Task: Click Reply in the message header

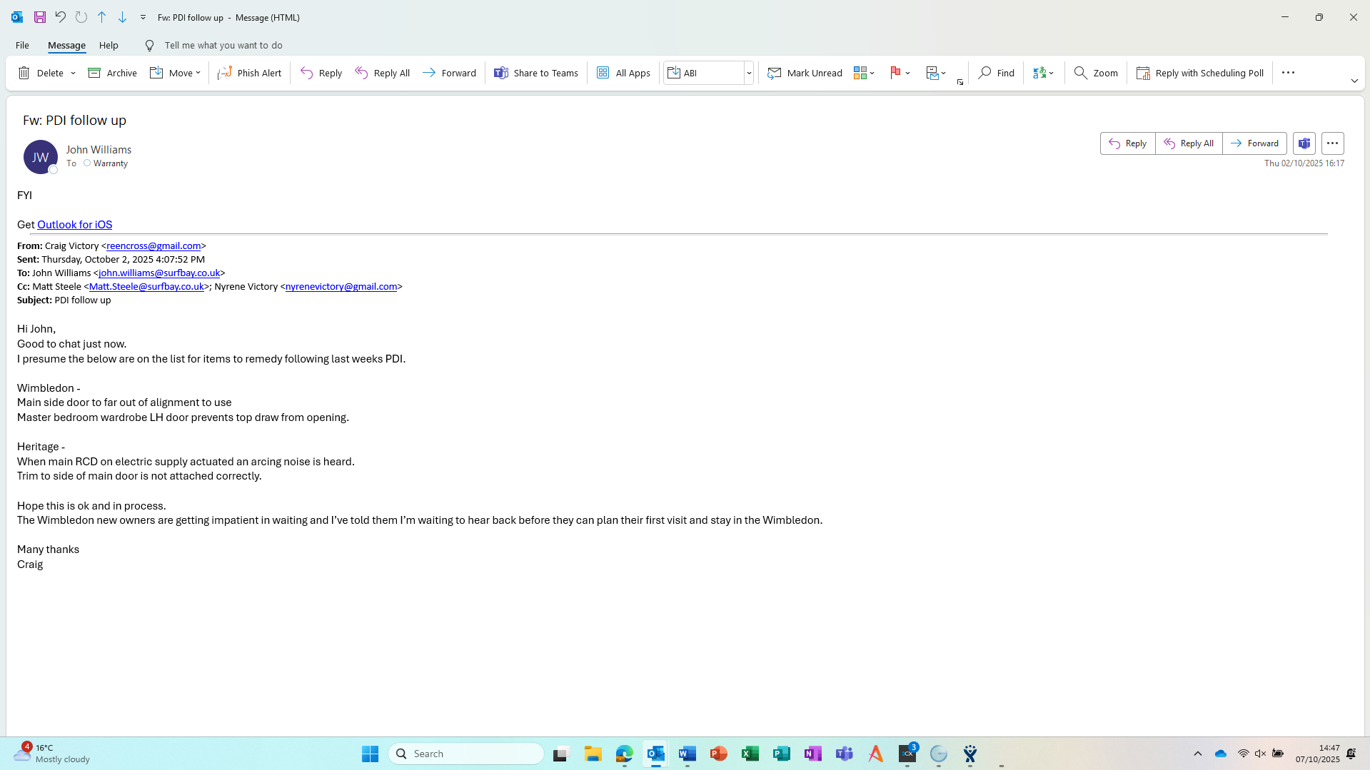Action: 1128,143
